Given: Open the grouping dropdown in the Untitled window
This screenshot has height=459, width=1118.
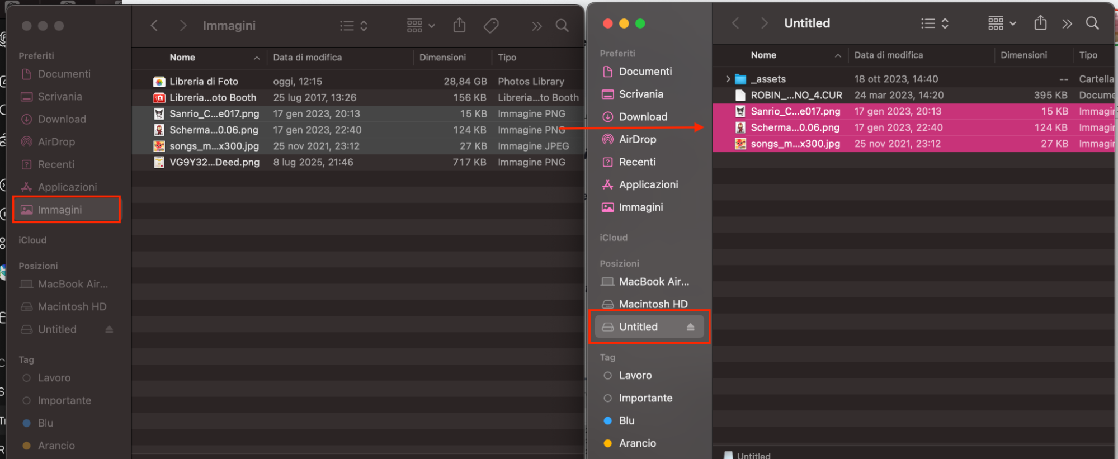Looking at the screenshot, I should point(1002,23).
